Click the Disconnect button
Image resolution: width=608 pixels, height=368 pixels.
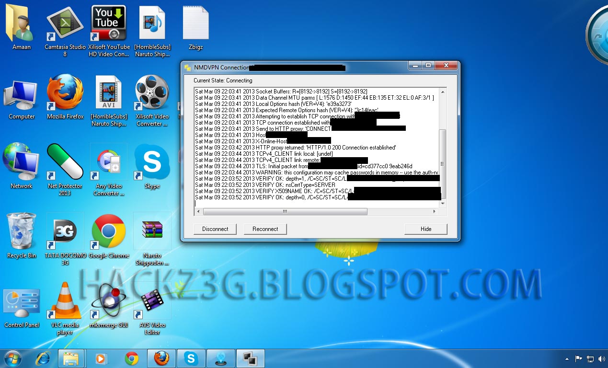pos(215,229)
